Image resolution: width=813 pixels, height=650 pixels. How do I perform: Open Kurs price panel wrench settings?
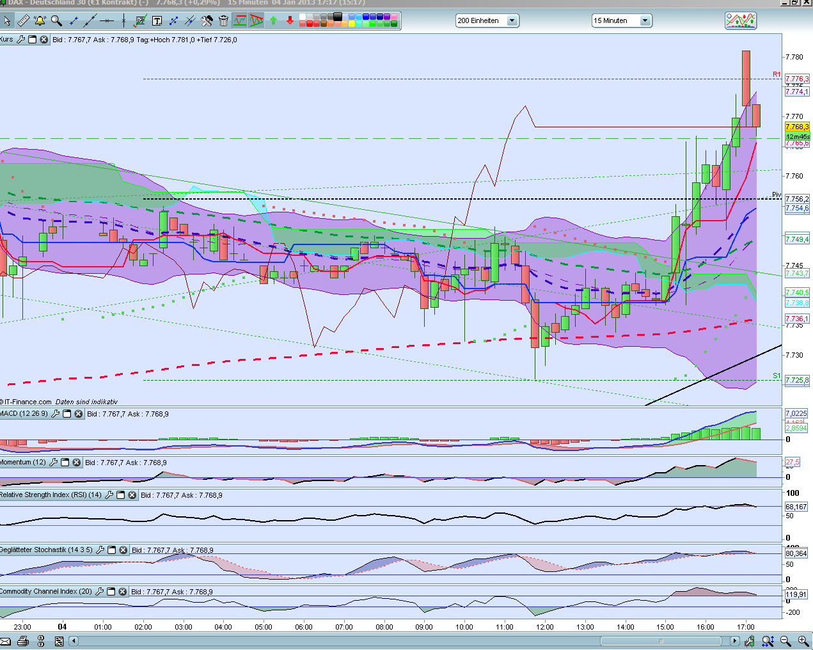[20, 40]
